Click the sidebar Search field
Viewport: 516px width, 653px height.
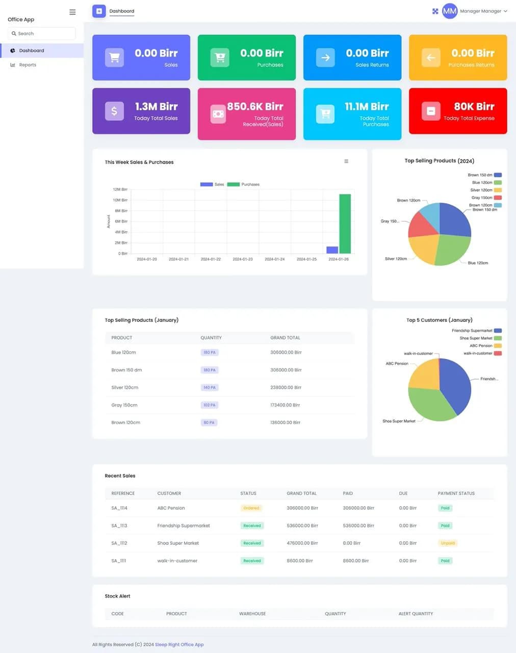point(42,34)
